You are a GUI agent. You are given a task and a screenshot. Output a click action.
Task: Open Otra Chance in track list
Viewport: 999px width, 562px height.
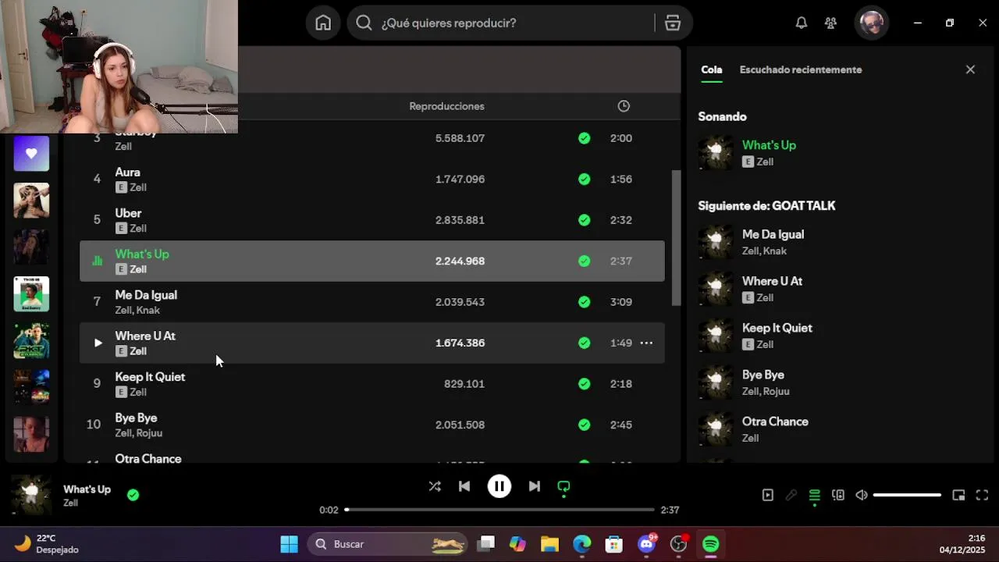[148, 458]
